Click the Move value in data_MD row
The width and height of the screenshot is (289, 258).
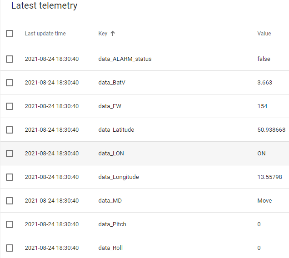pyautogui.click(x=264, y=201)
